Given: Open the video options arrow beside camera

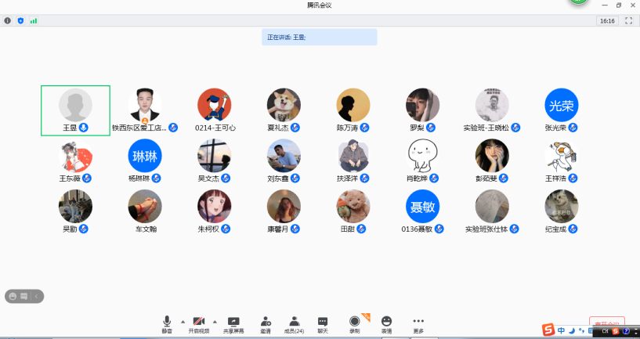Looking at the screenshot, I should point(215,321).
